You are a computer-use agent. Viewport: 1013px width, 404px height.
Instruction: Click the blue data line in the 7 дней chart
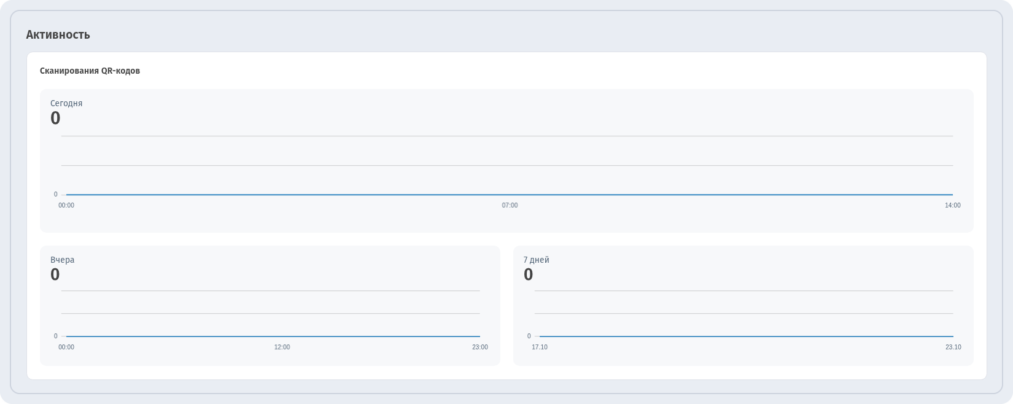click(747, 336)
